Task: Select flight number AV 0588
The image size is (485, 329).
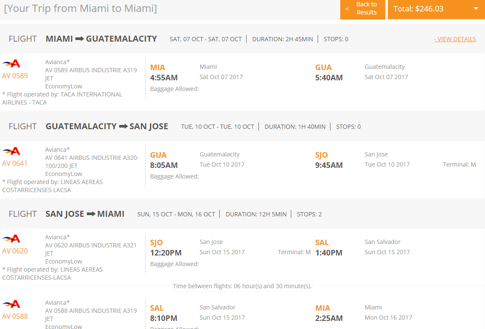Action: [15, 317]
